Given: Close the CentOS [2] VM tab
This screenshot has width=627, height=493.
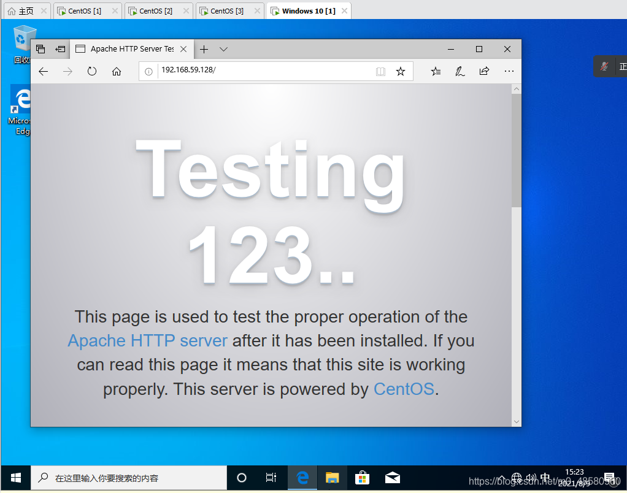Looking at the screenshot, I should pyautogui.click(x=186, y=11).
